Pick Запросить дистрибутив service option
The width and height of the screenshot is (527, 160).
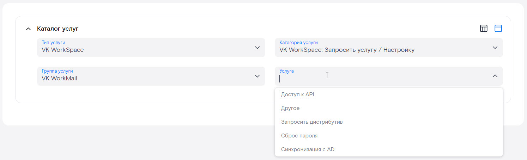point(312,122)
